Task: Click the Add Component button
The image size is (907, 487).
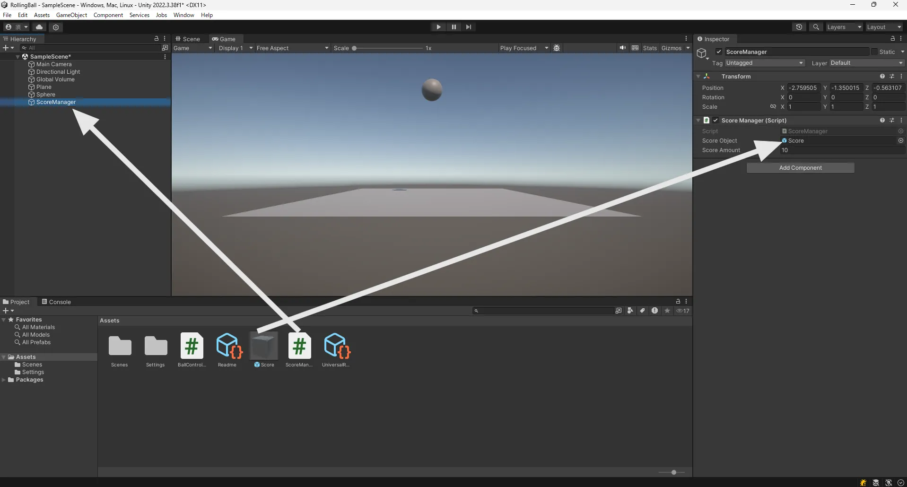Action: tap(800, 168)
